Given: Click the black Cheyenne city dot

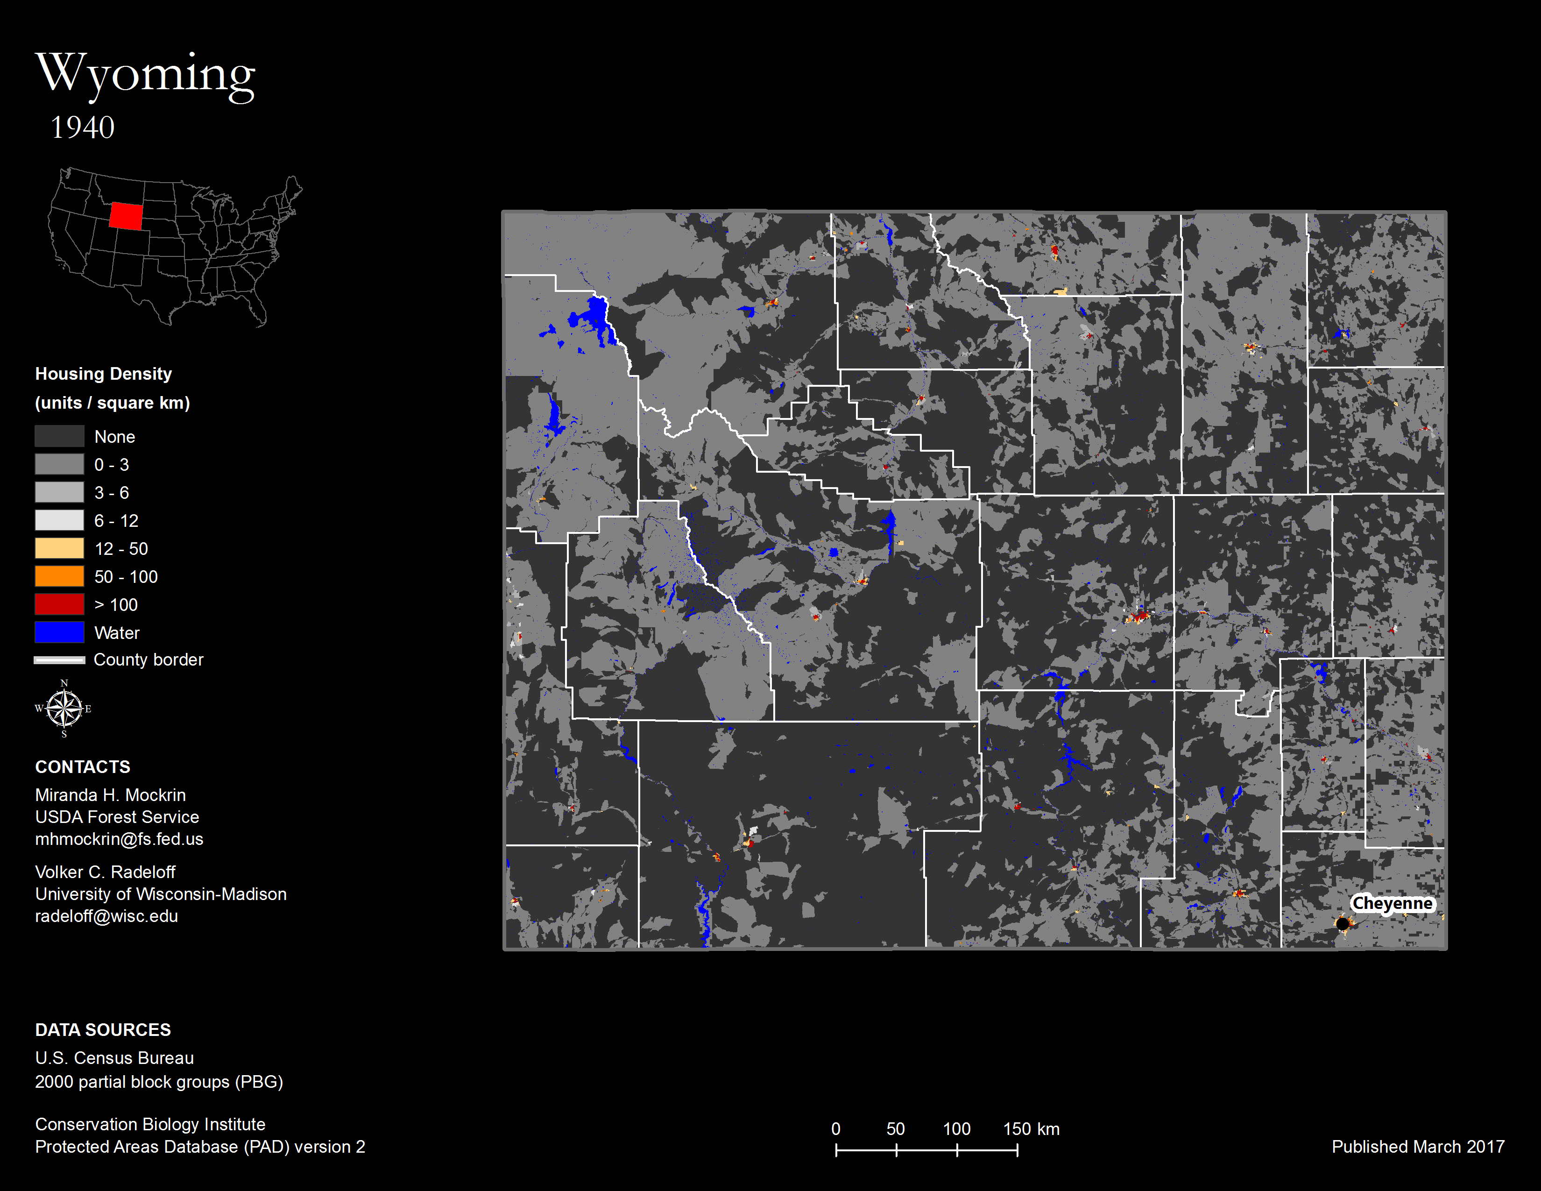Looking at the screenshot, I should point(1342,923).
